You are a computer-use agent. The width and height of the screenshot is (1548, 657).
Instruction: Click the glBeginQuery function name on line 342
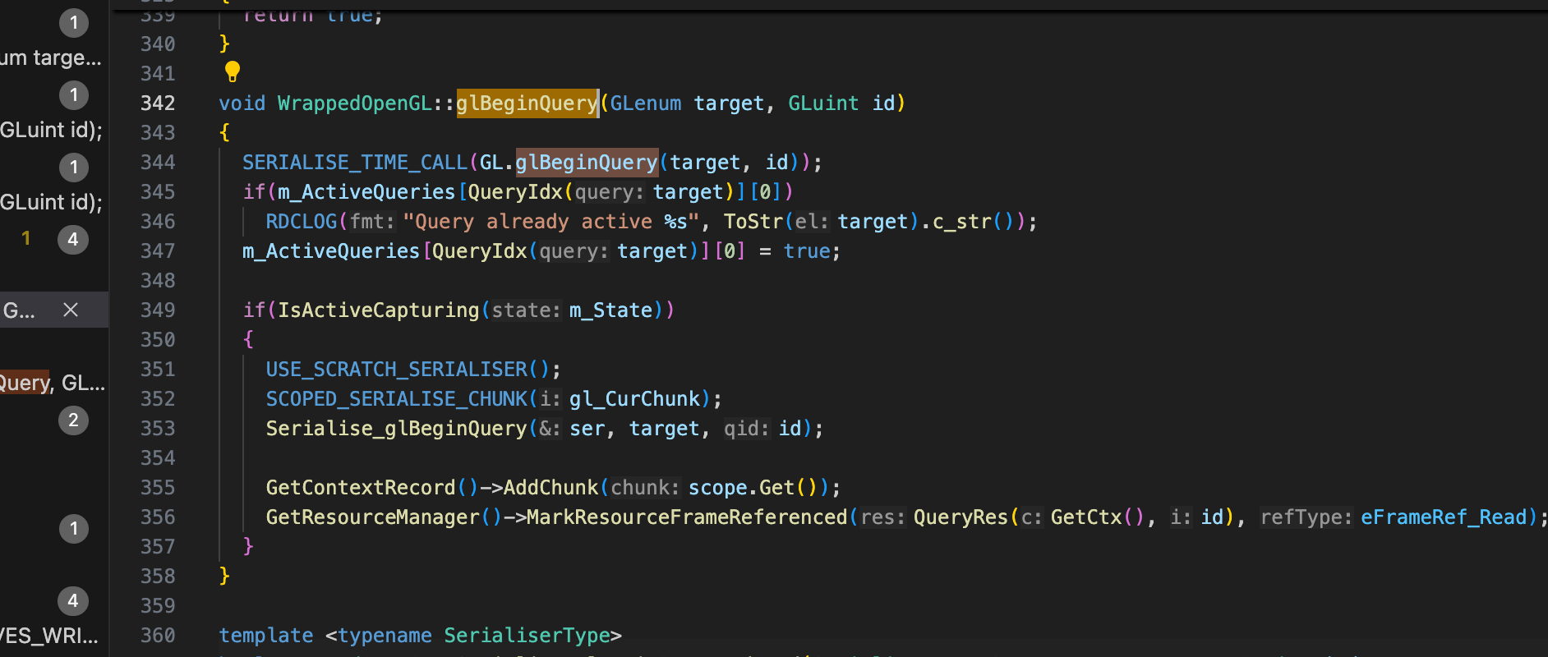(527, 103)
